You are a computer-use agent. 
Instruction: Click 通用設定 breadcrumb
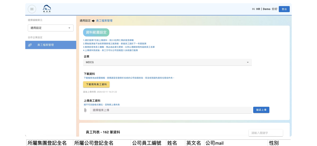point(85,21)
